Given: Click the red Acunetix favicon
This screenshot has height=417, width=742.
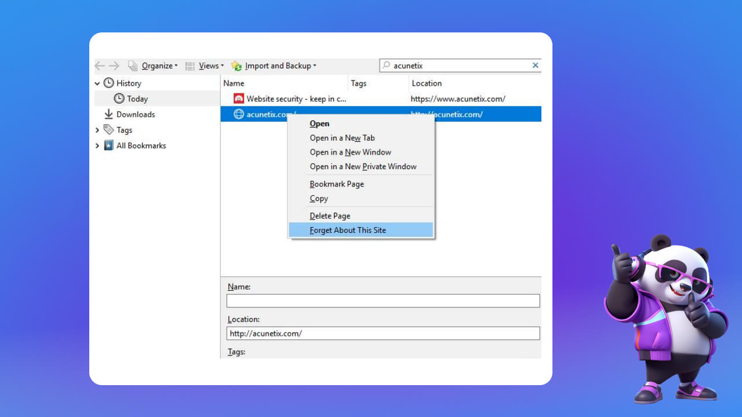Looking at the screenshot, I should tap(238, 98).
